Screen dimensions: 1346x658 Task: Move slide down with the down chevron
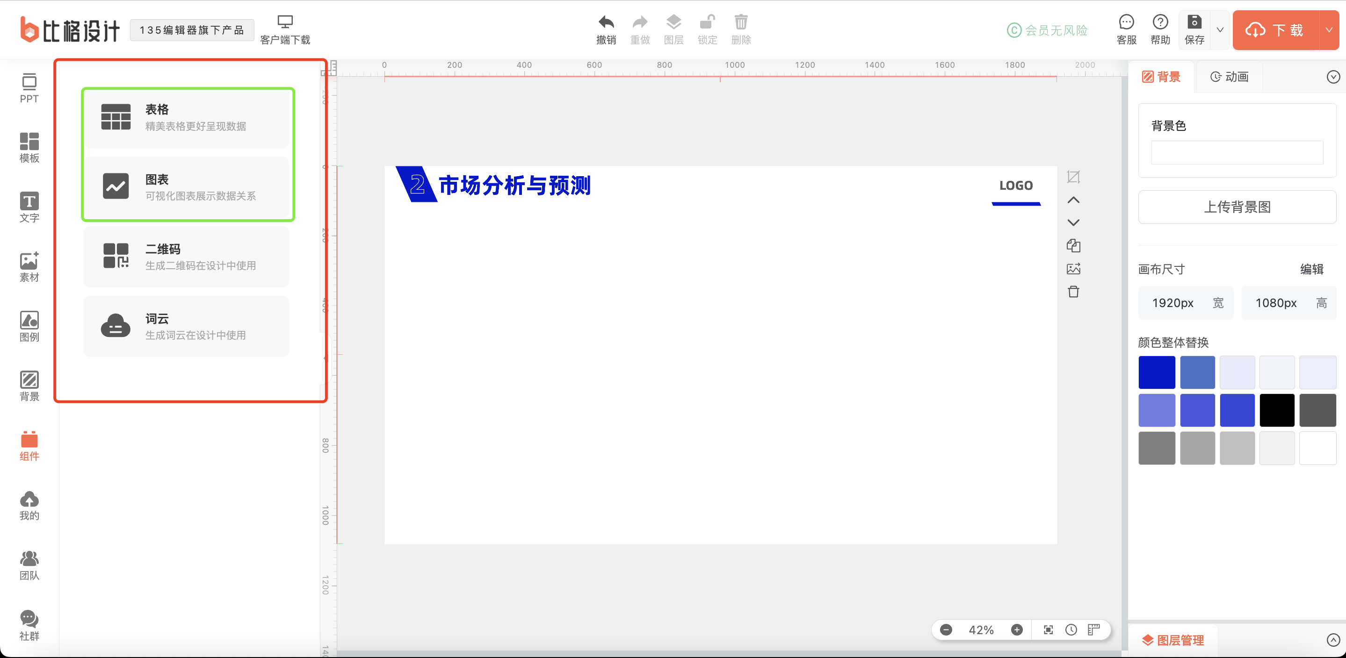coord(1073,222)
